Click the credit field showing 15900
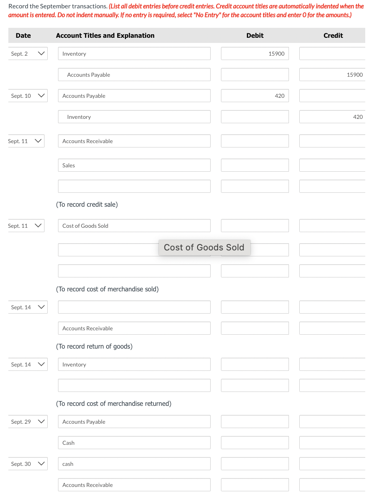The width and height of the screenshot is (372, 504). click(x=332, y=75)
